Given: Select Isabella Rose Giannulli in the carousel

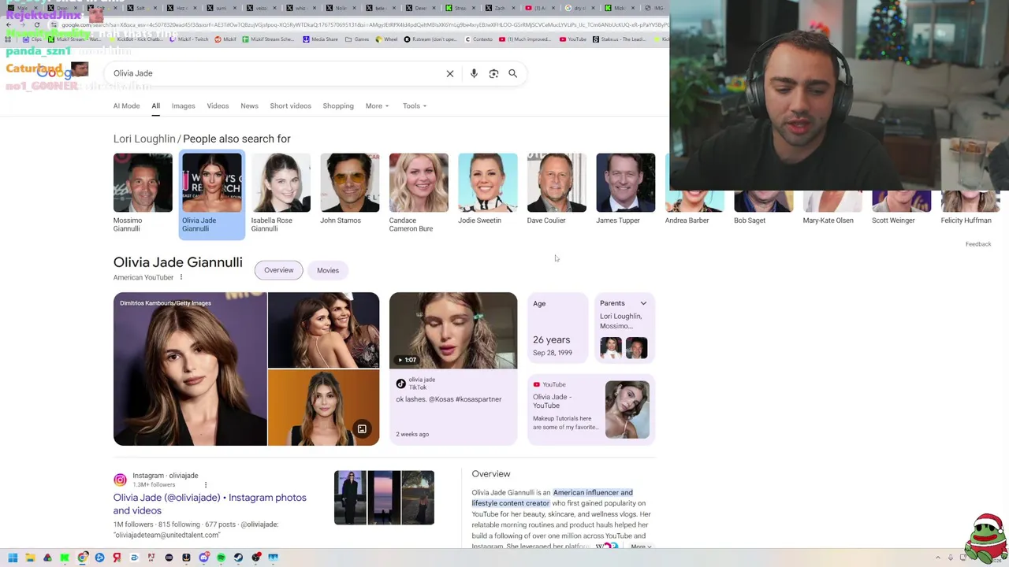Looking at the screenshot, I should (281, 193).
